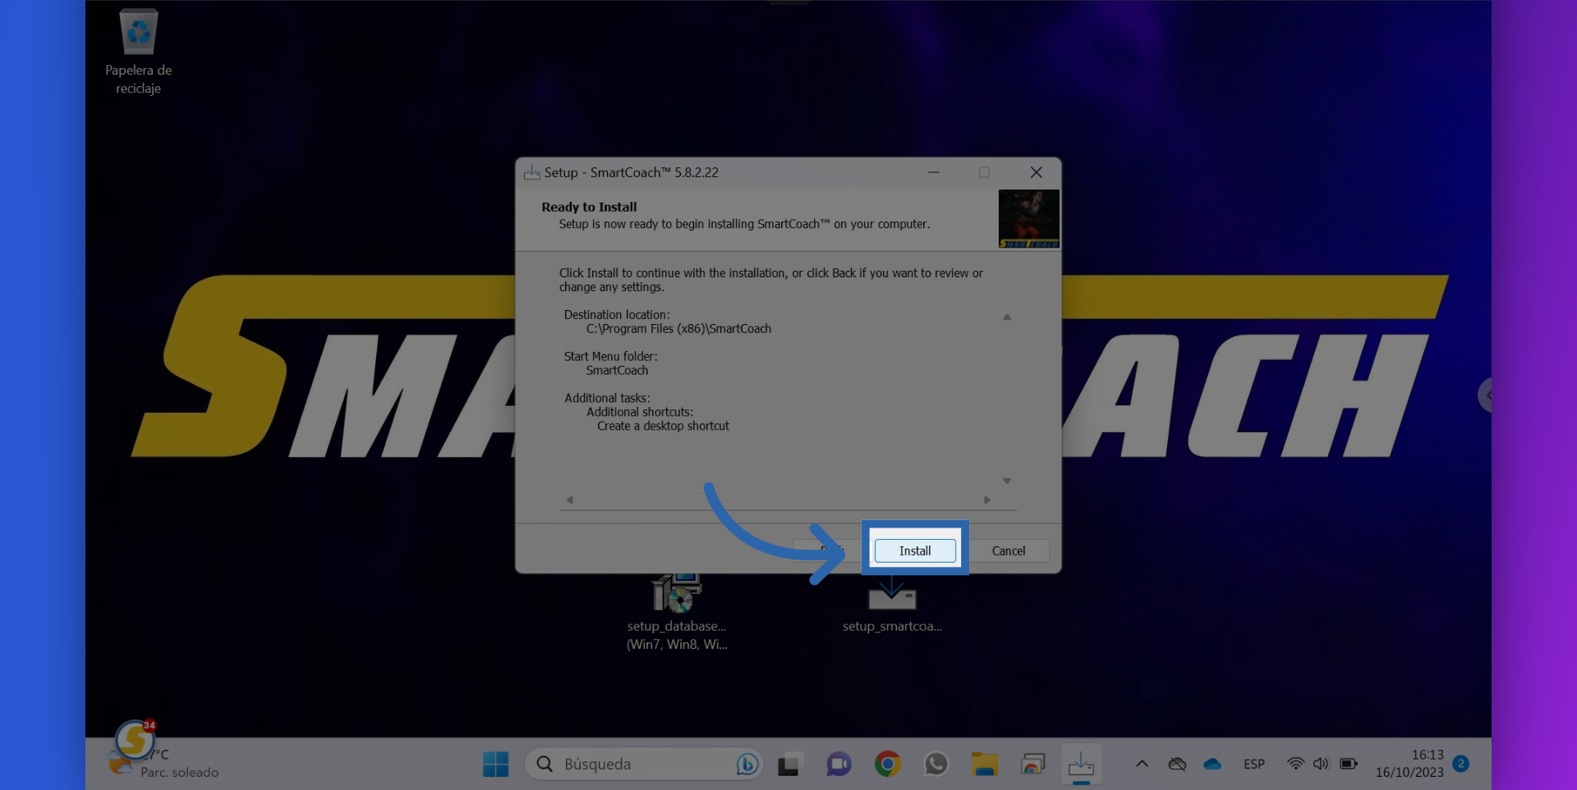Open Wi-Fi network tray icon
The width and height of the screenshot is (1577, 790).
coord(1295,764)
